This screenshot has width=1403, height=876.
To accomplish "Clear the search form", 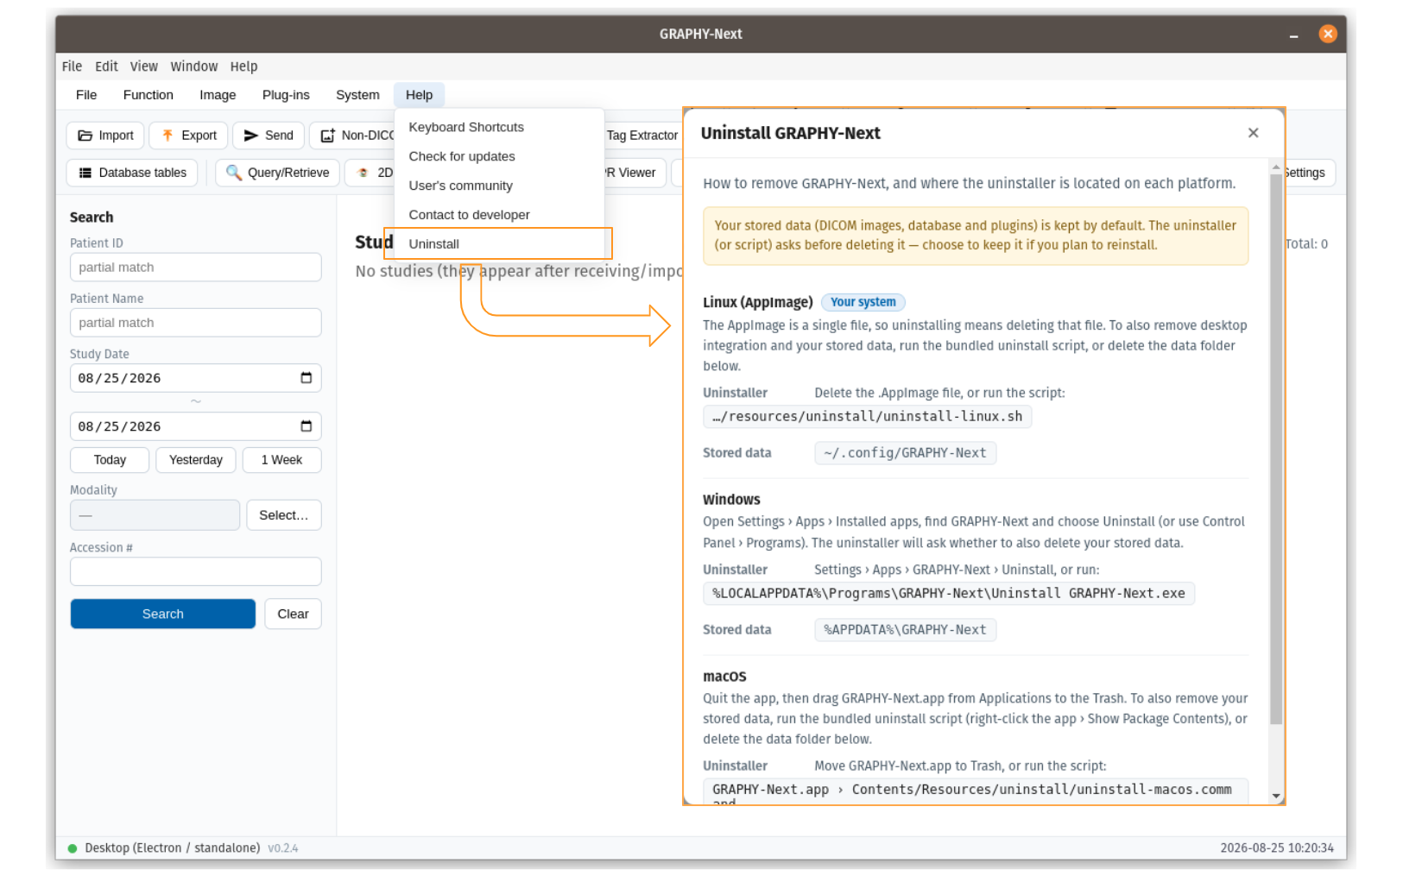I will [293, 614].
